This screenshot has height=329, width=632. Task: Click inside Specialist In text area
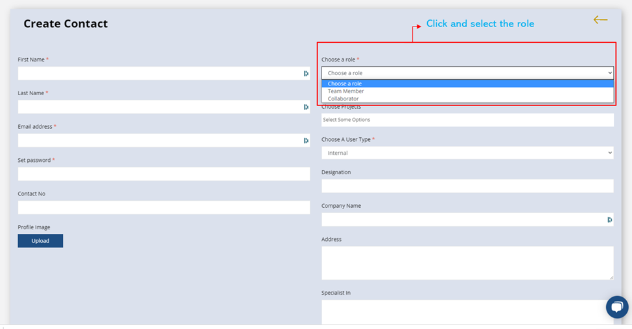click(467, 312)
